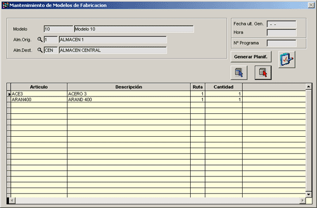Click the Ruta cell of the ACE3 row
317x208 pixels.
tap(198, 94)
